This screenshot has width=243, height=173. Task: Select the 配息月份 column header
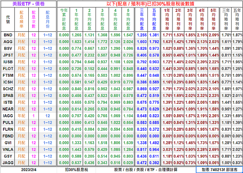click(48, 19)
